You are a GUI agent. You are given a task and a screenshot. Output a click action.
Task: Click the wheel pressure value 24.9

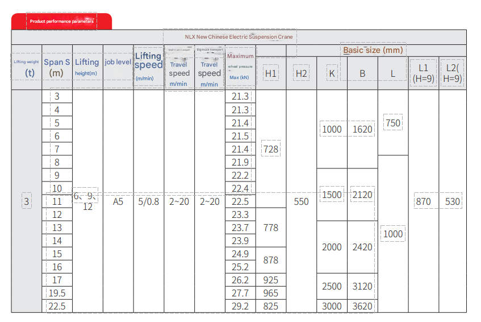(240, 254)
